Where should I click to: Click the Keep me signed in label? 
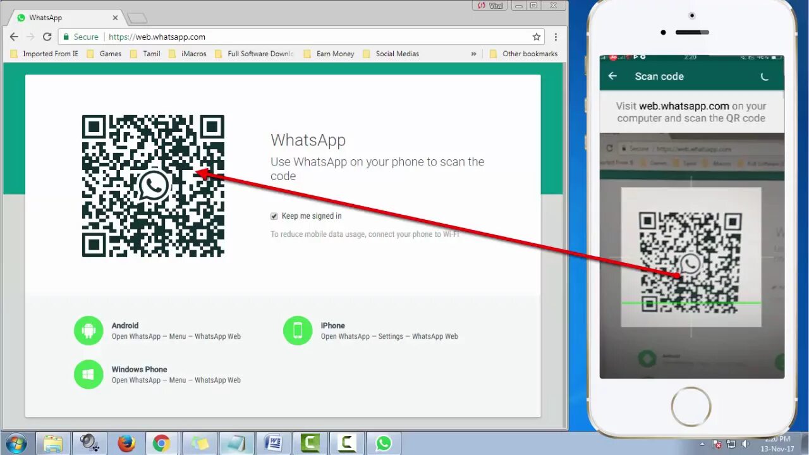click(312, 216)
